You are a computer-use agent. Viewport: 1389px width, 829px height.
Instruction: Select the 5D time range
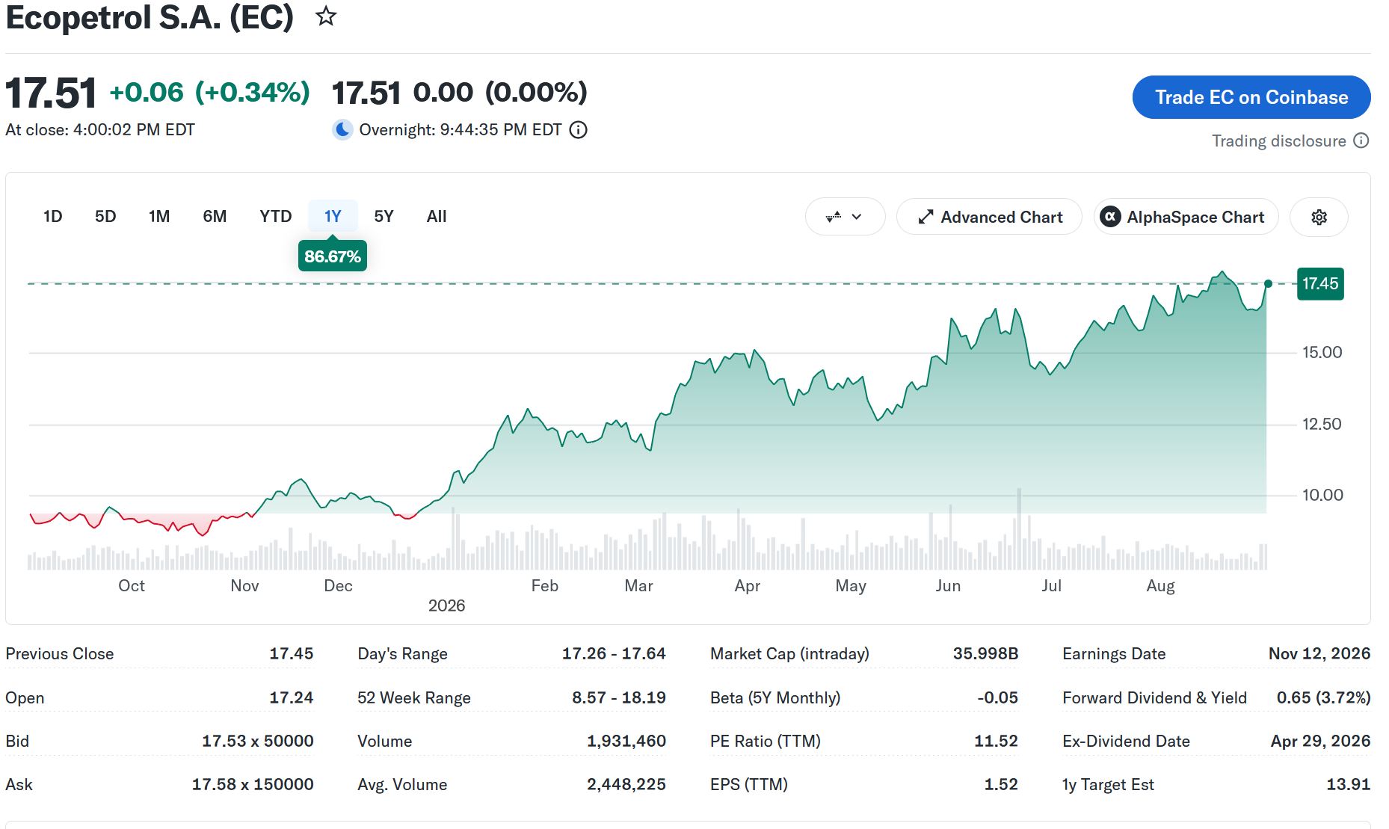(105, 216)
